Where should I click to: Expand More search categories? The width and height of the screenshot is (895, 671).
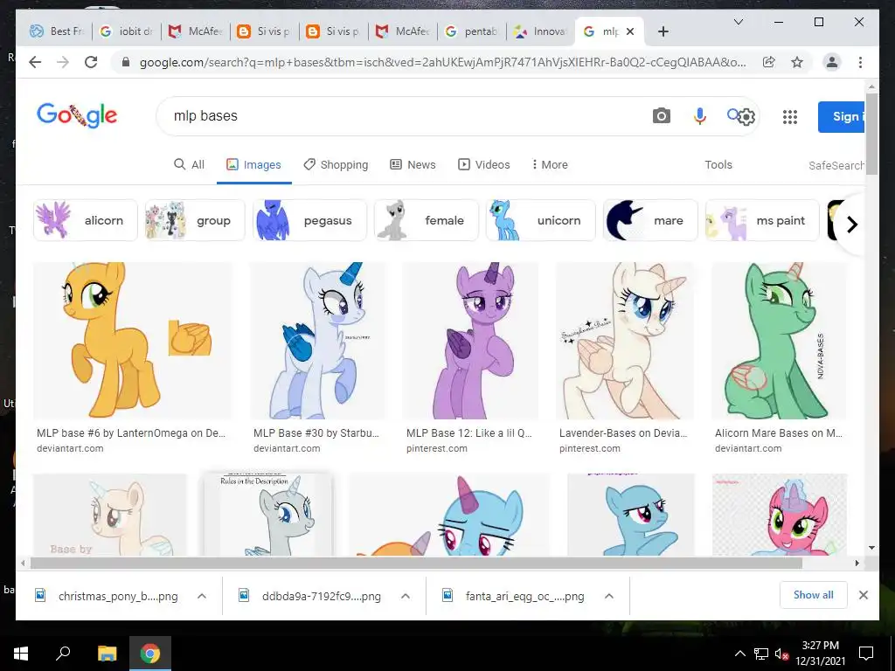coord(550,165)
